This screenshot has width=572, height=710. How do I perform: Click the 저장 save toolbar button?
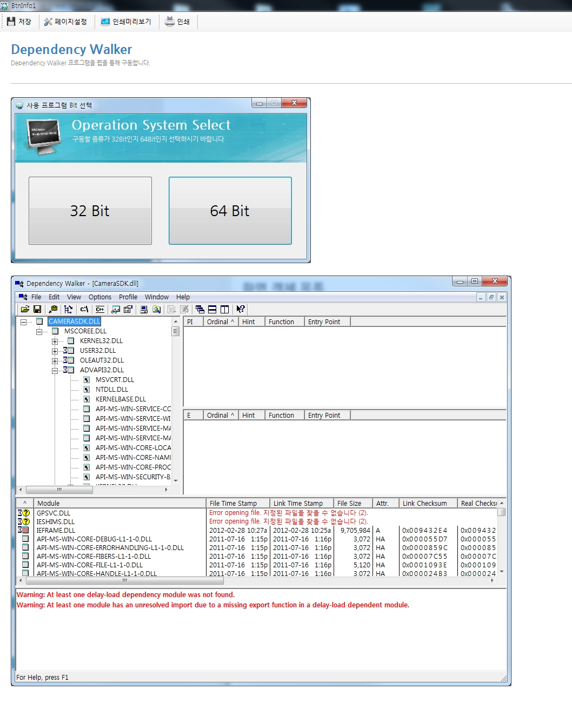click(19, 22)
